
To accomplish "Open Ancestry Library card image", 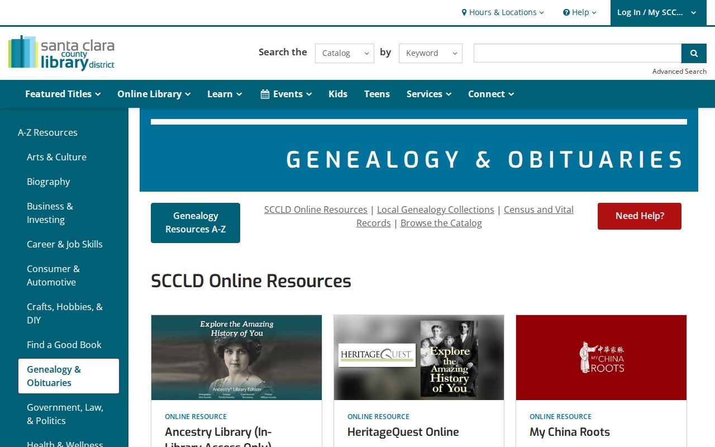I will pos(236,358).
